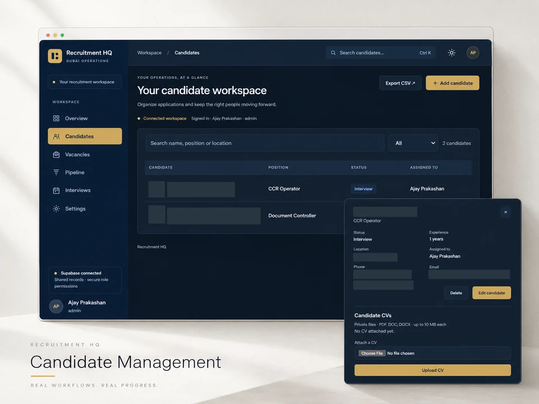Click the Document Controller row avatar thumbnail
The width and height of the screenshot is (539, 404).
coord(157,215)
